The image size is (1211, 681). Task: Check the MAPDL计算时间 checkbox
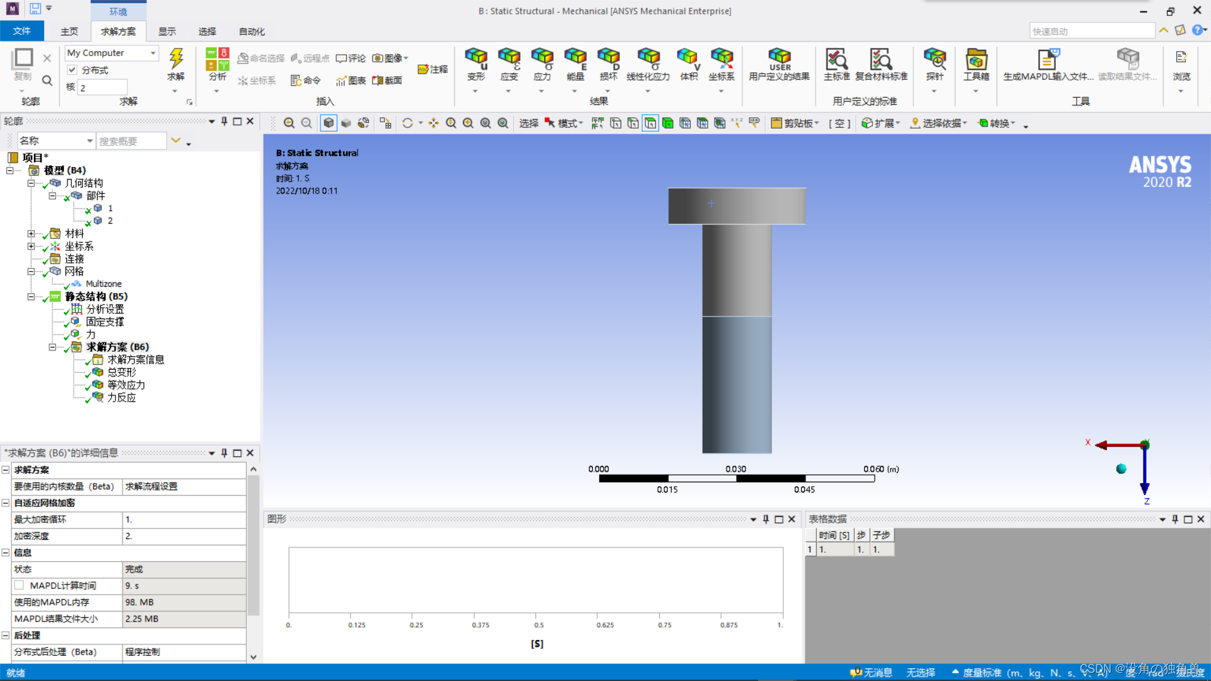point(20,585)
